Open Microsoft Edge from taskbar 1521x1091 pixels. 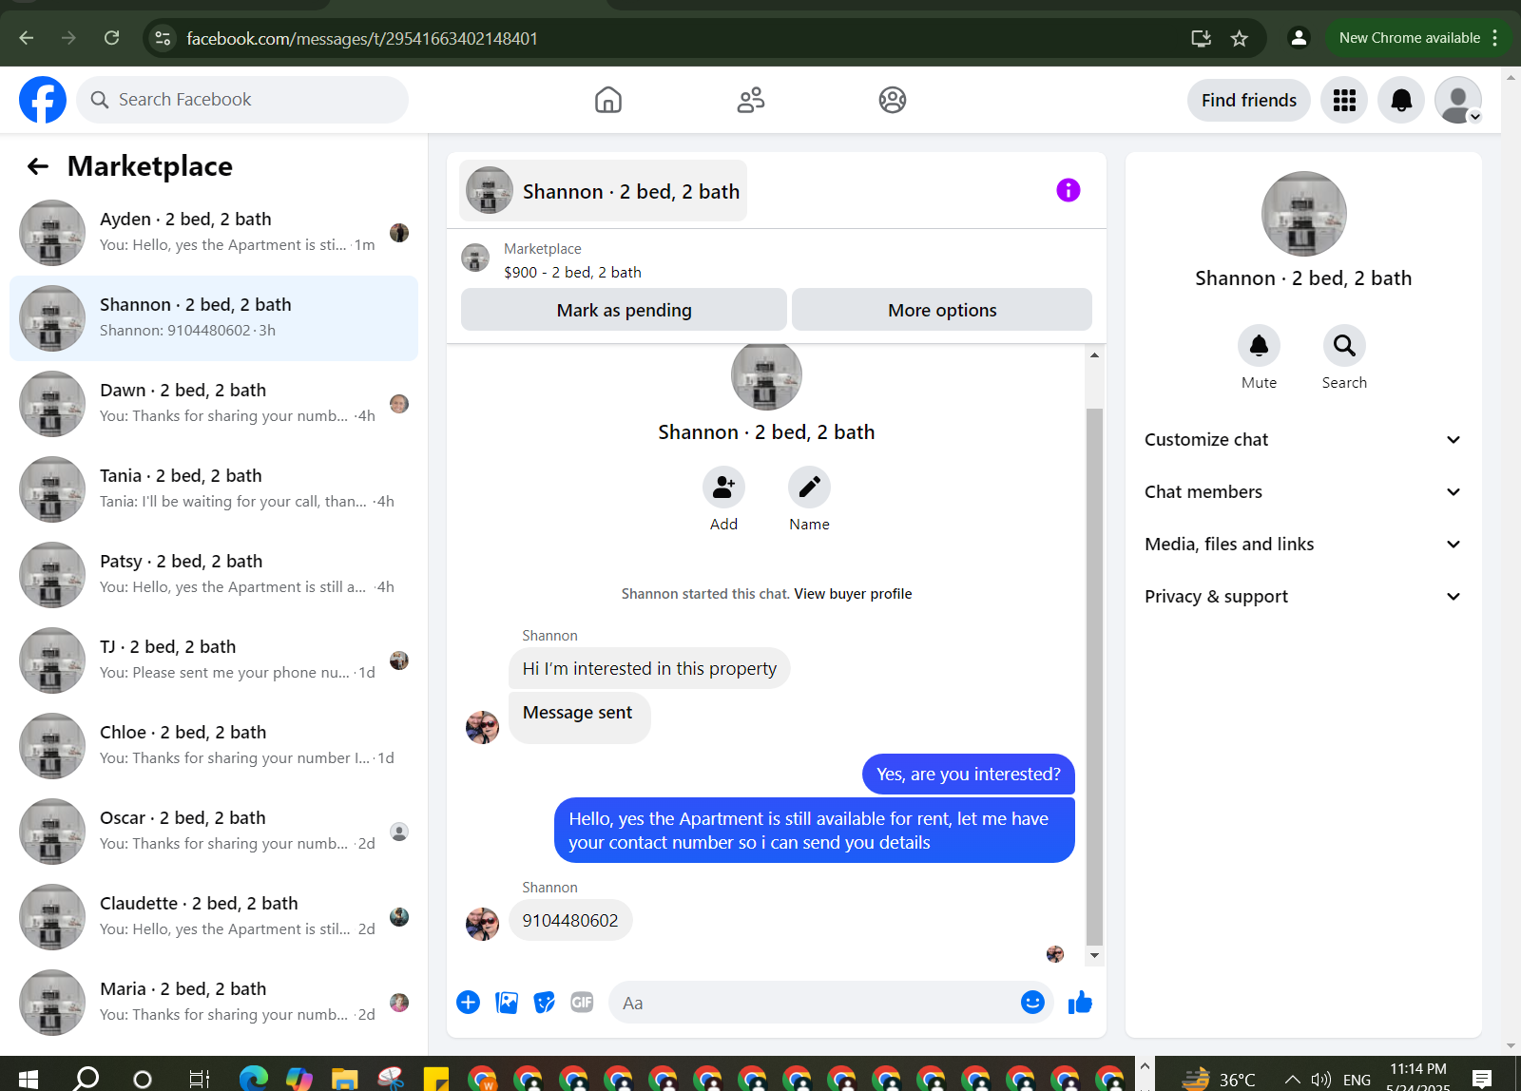tap(254, 1079)
